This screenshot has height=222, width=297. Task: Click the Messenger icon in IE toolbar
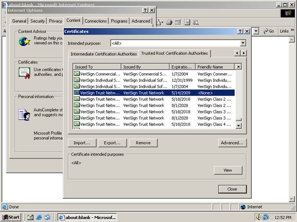point(196,22)
